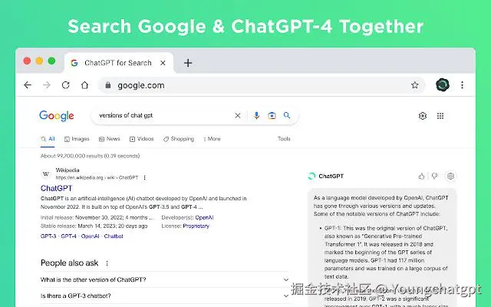Start voice search with the microphone icon
This screenshot has width=491, height=307.
256,116
